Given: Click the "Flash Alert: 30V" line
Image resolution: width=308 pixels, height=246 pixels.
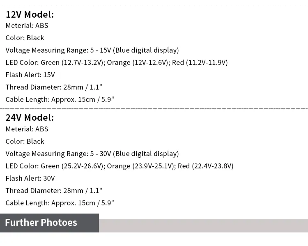Looking at the screenshot, I should [30, 178].
